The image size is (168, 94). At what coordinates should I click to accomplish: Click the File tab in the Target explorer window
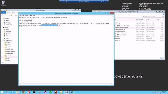(3, 13)
